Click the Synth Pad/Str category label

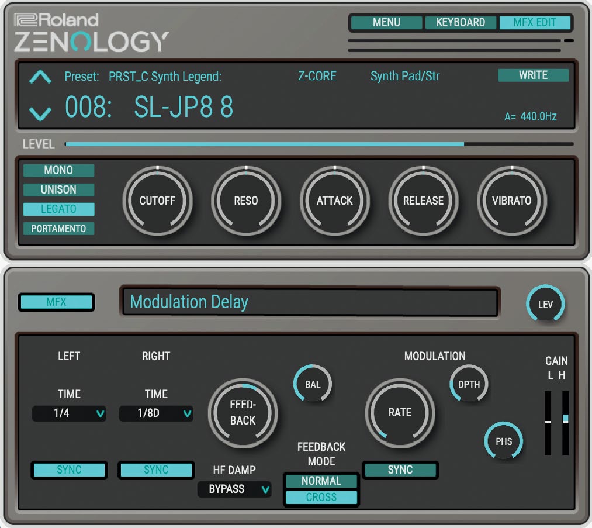tap(405, 76)
